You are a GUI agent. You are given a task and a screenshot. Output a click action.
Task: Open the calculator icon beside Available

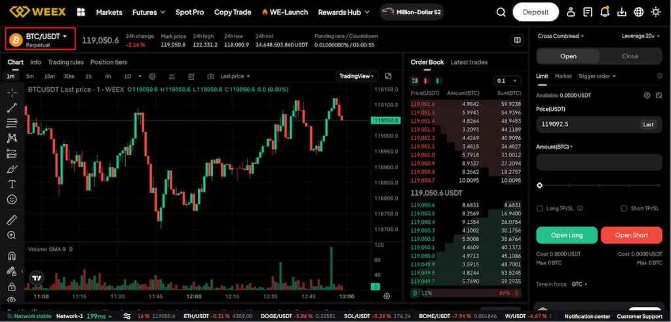coord(659,96)
